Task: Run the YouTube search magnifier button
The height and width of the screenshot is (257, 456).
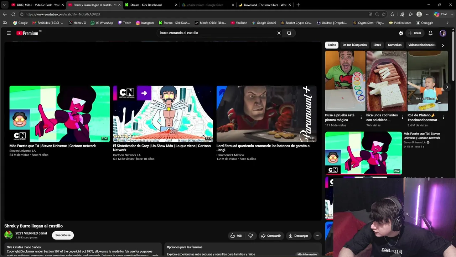Action: pos(289,33)
